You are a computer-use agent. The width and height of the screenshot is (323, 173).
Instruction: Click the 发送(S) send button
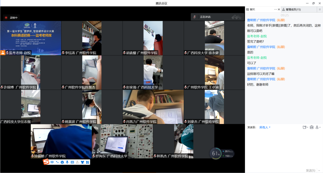[310, 170]
